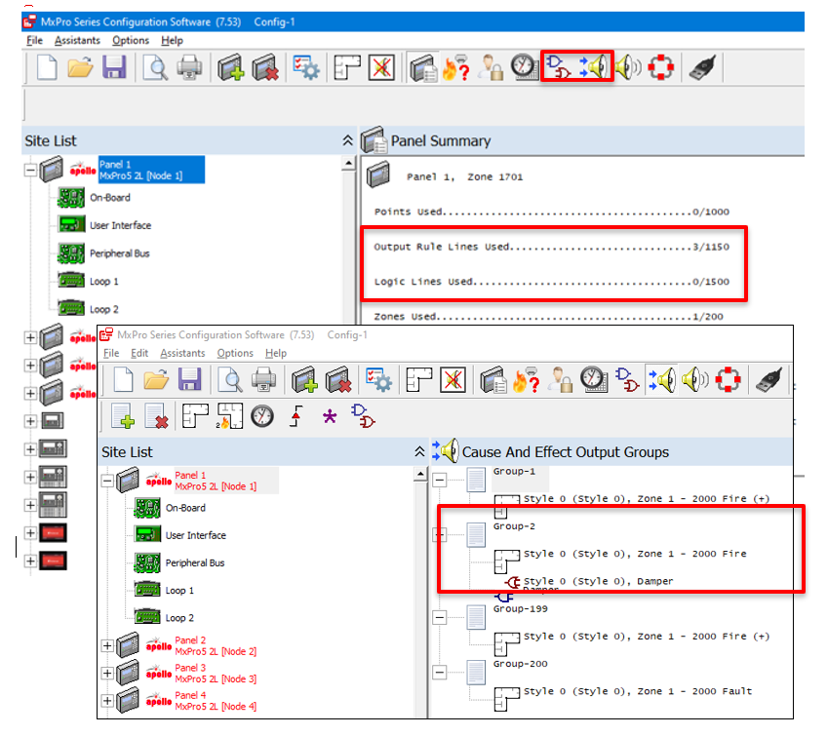The image size is (828, 736).
Task: Collapse the front window Site List using the double chevron
Action: [x=419, y=451]
